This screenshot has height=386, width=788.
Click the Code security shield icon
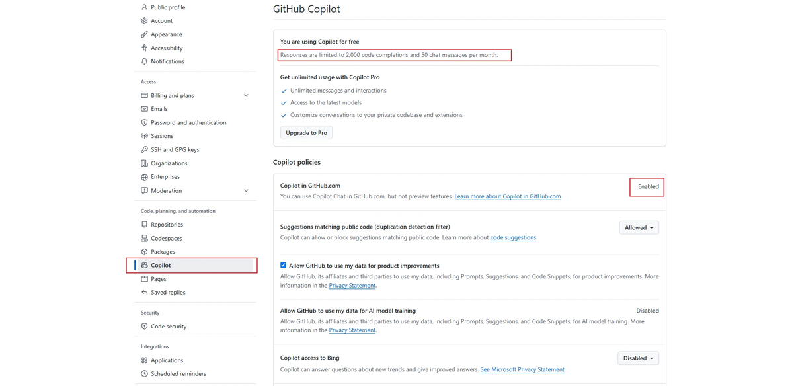point(144,327)
